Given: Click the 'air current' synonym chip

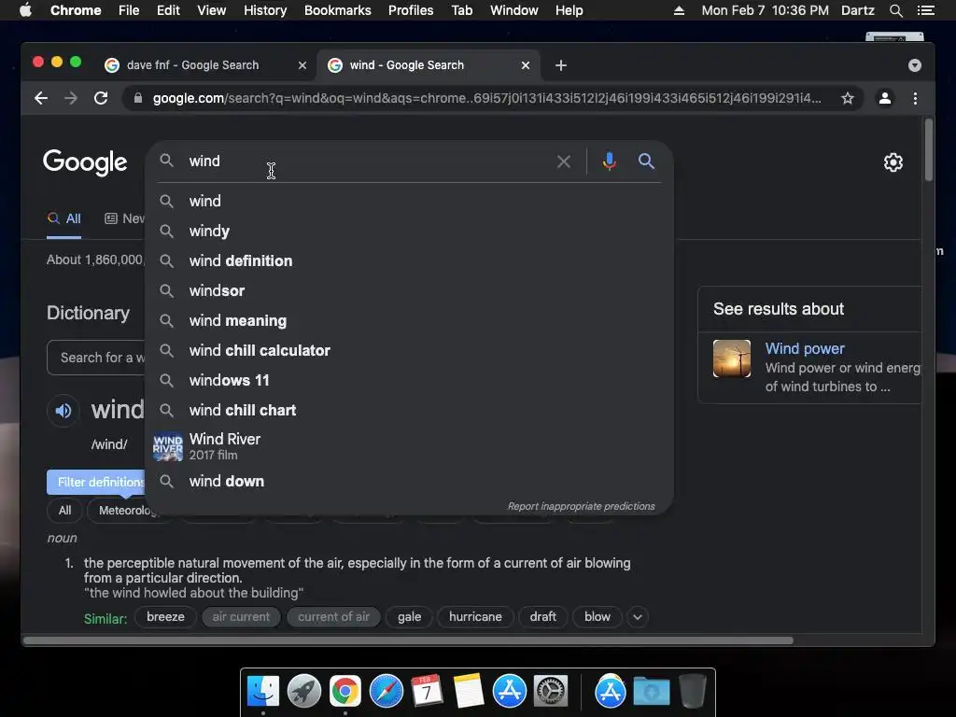Looking at the screenshot, I should point(241,617).
